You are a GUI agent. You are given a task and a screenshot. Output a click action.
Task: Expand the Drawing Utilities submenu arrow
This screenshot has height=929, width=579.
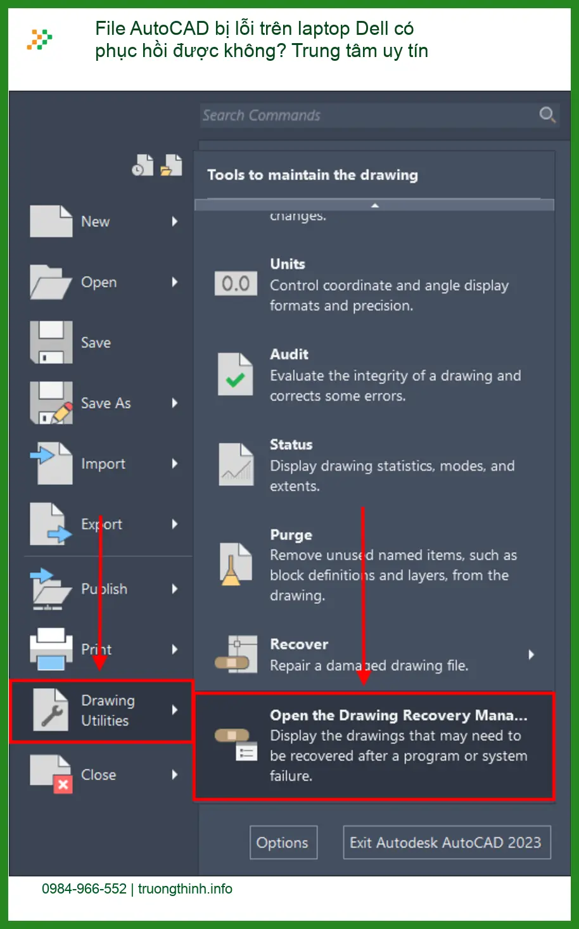(175, 710)
